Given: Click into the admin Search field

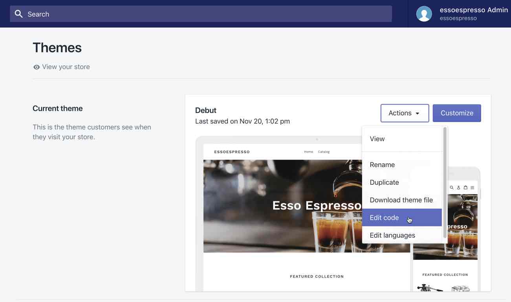Looking at the screenshot, I should click(196, 14).
